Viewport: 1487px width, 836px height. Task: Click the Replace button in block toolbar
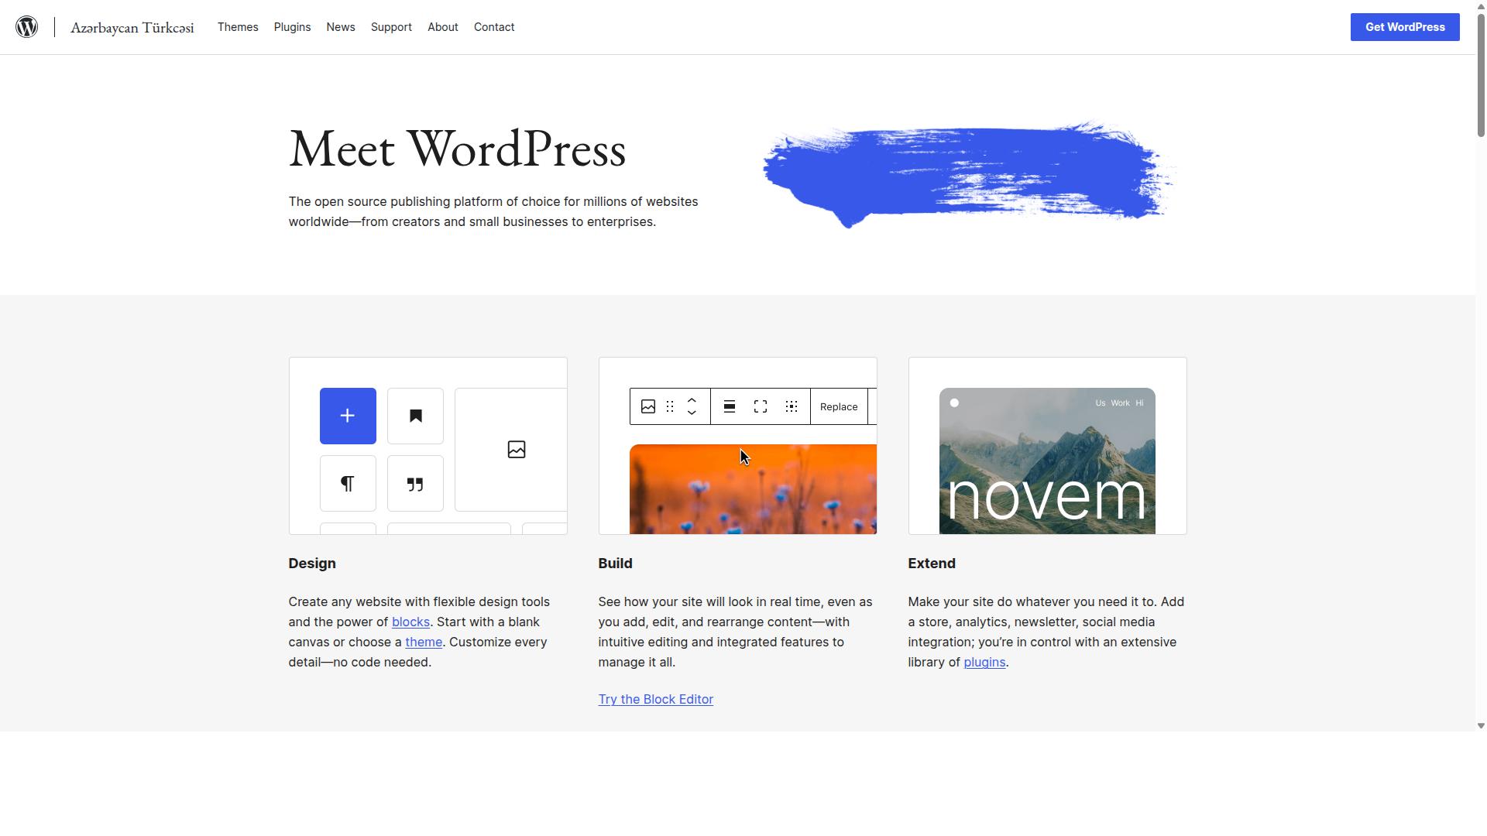click(x=839, y=406)
